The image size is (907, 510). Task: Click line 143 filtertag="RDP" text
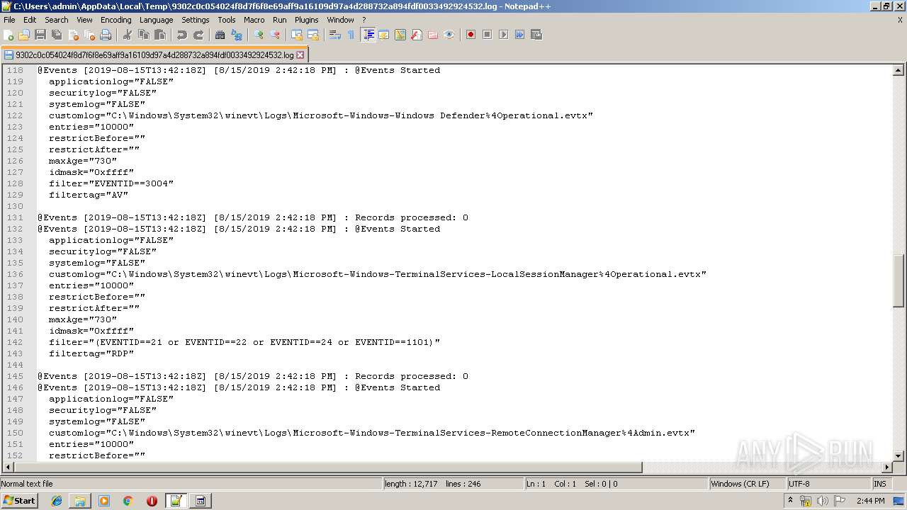(91, 353)
